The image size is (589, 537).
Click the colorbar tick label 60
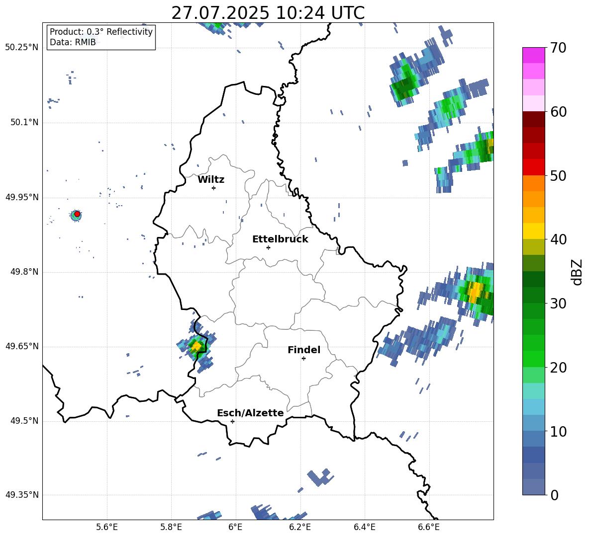pyautogui.click(x=558, y=112)
